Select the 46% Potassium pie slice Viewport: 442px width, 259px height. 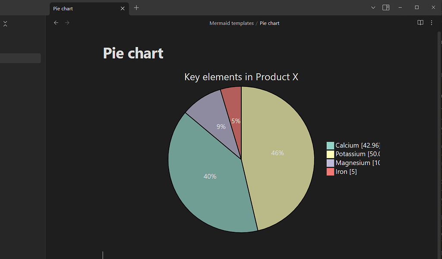coord(278,153)
